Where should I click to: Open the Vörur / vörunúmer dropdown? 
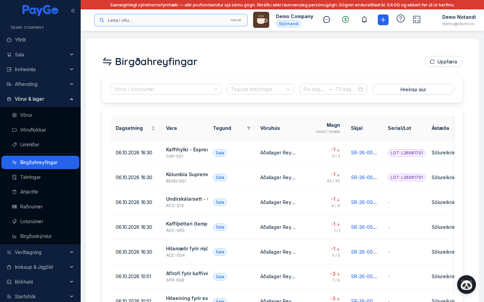click(166, 89)
